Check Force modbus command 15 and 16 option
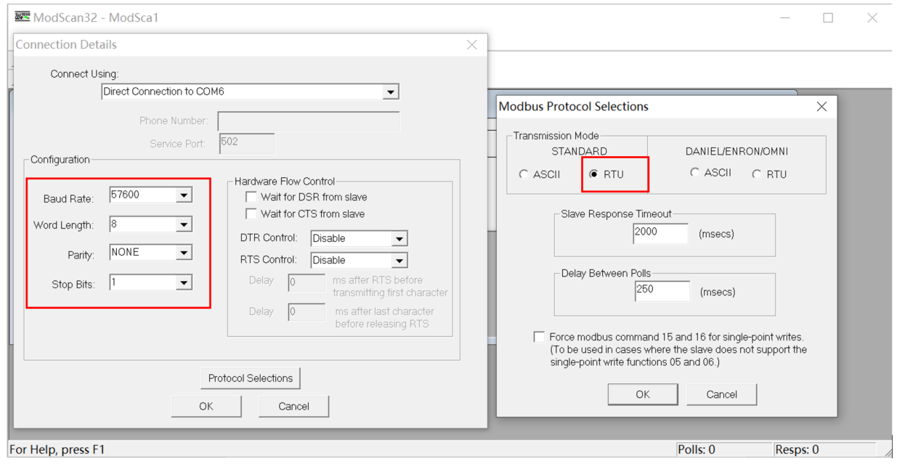The height and width of the screenshot is (464, 897). (x=538, y=337)
